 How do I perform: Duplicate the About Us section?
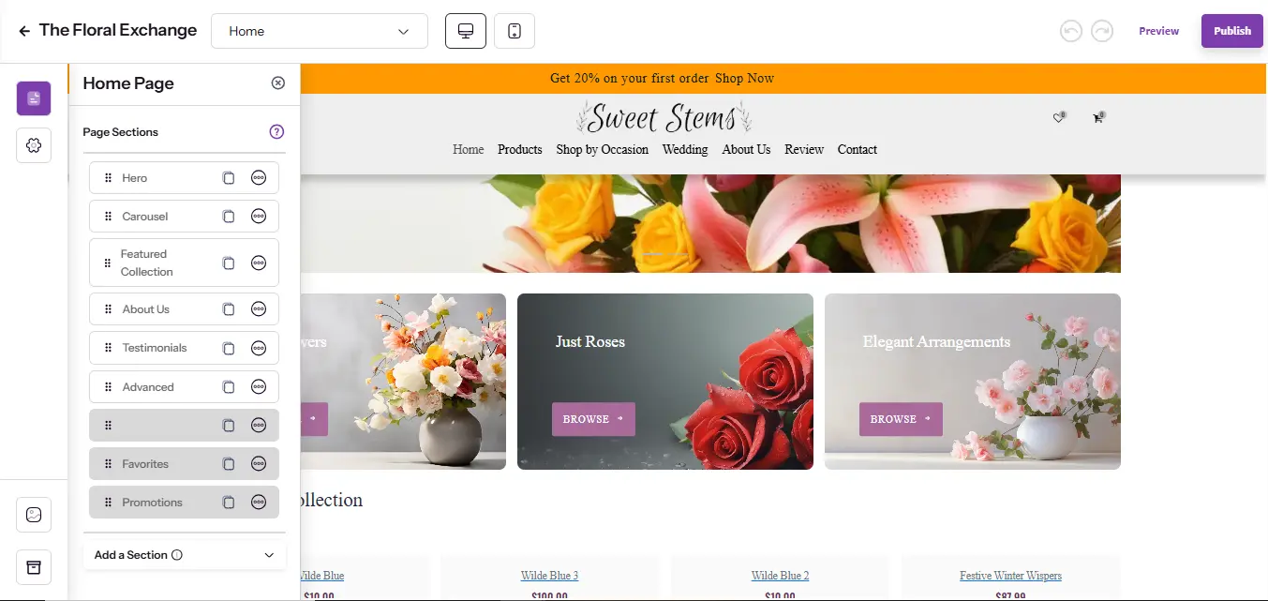228,309
